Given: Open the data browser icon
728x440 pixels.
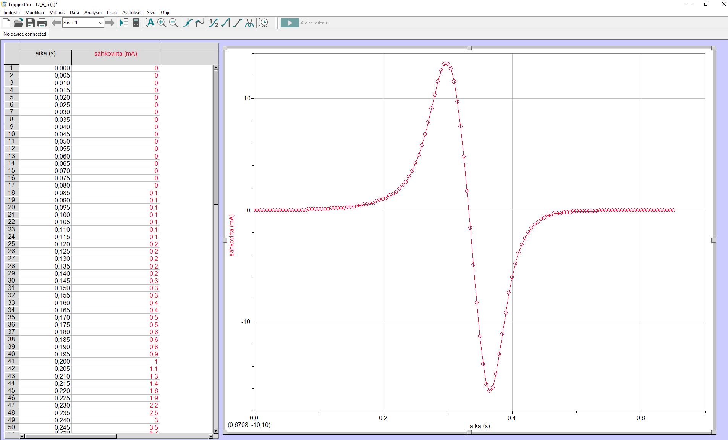Looking at the screenshot, I should pyautogui.click(x=124, y=23).
